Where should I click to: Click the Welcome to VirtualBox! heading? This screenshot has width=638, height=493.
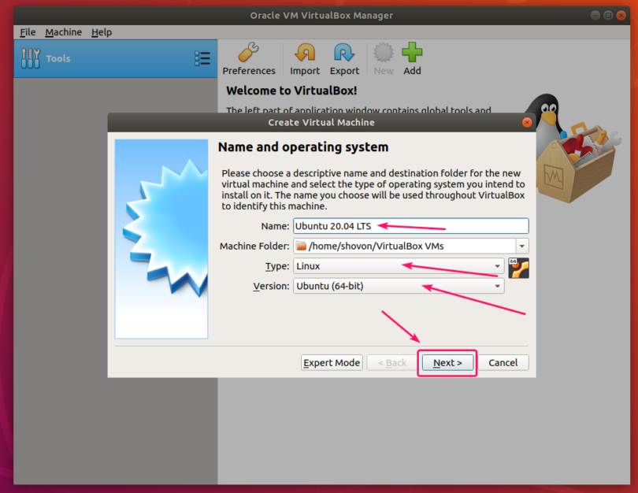pyautogui.click(x=291, y=91)
